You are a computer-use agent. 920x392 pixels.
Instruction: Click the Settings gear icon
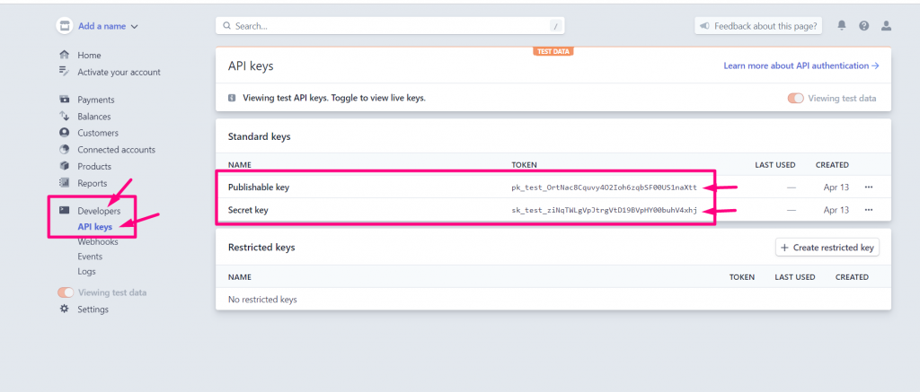pyautogui.click(x=65, y=309)
